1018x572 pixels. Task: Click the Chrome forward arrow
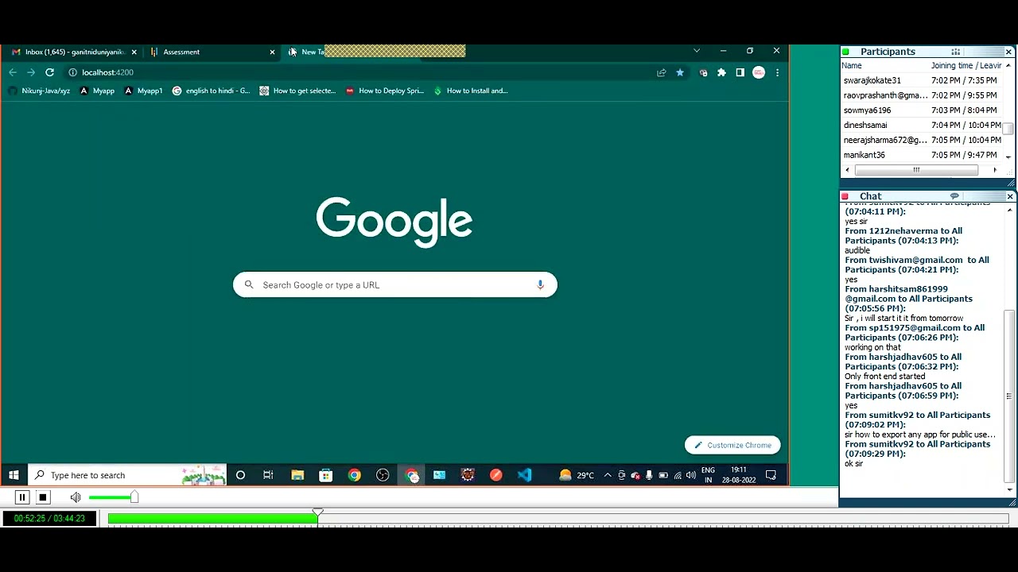pyautogui.click(x=31, y=72)
